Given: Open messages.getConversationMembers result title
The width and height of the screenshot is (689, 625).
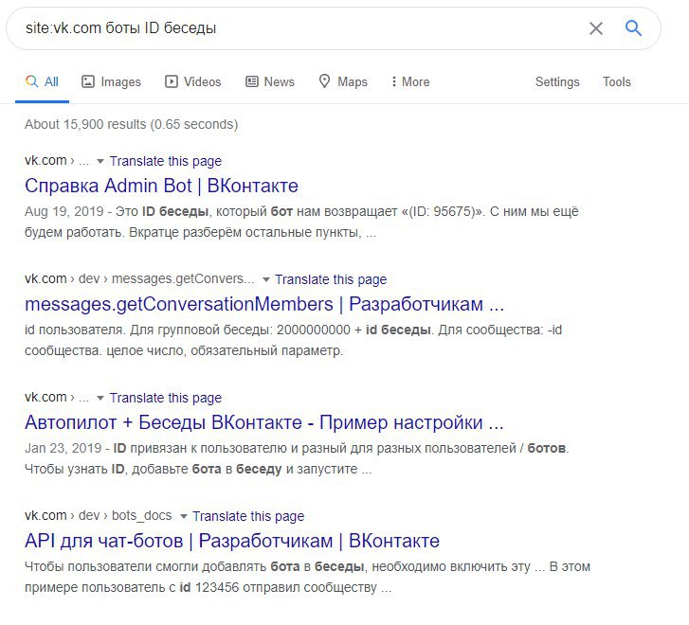Looking at the screenshot, I should pos(264,304).
